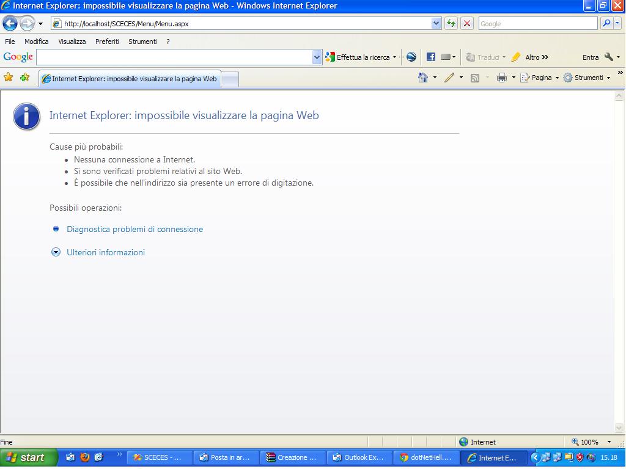Click the yellow highlighter icon

coord(516,57)
